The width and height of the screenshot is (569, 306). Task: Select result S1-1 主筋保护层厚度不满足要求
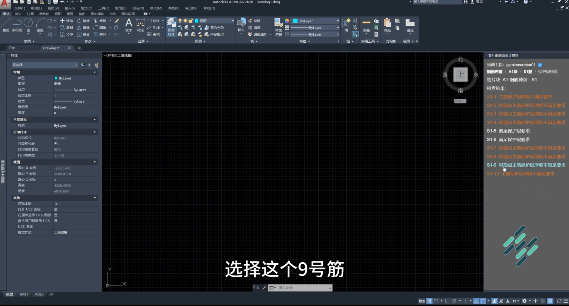tap(519, 97)
